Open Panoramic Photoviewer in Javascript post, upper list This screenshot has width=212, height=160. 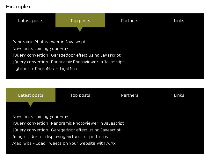click(49, 42)
